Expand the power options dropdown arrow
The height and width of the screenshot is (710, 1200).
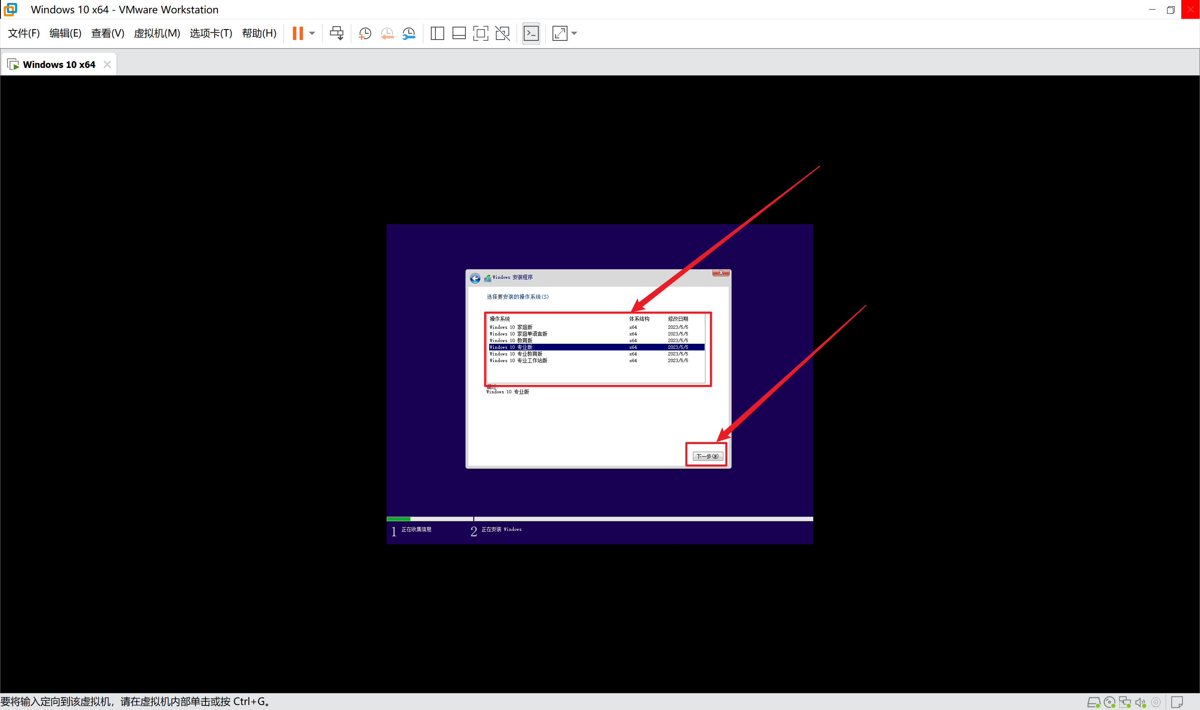coord(312,33)
